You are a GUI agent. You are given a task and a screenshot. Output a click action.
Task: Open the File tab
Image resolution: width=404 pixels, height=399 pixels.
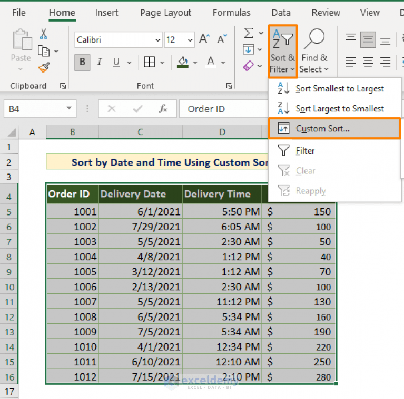[x=19, y=13]
